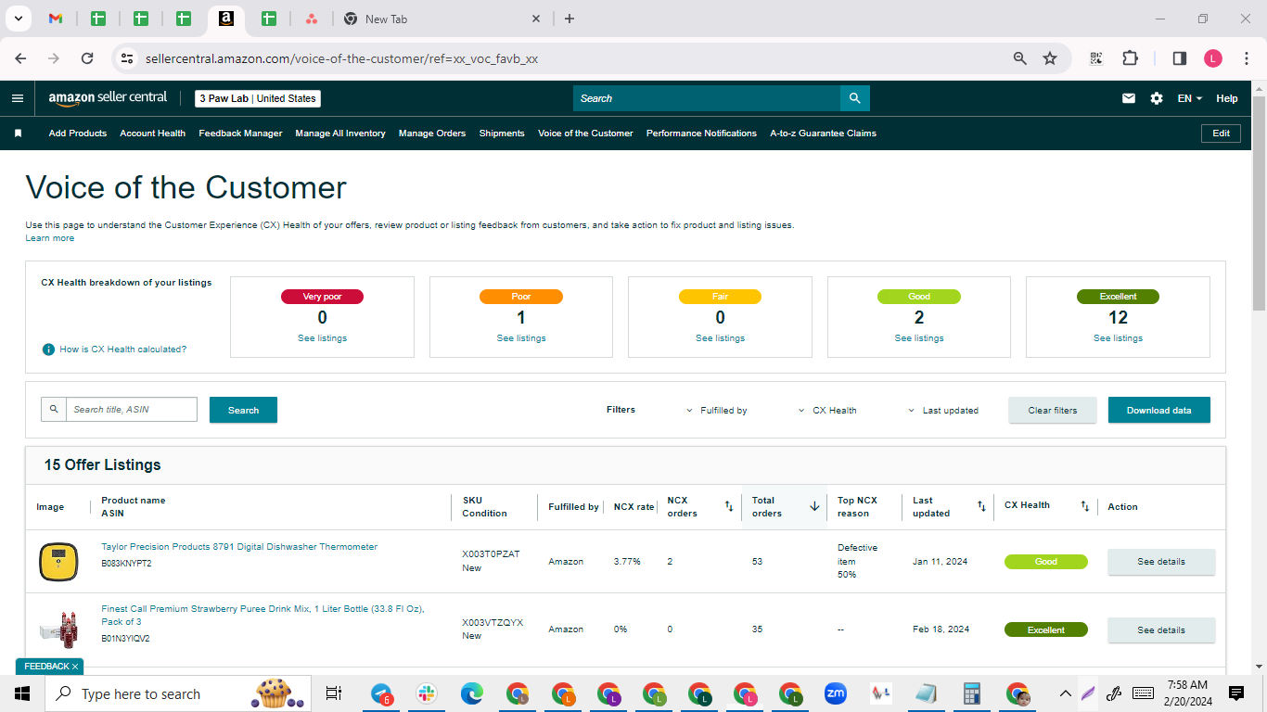The image size is (1267, 712).
Task: Open Manage Orders
Action: click(x=432, y=133)
